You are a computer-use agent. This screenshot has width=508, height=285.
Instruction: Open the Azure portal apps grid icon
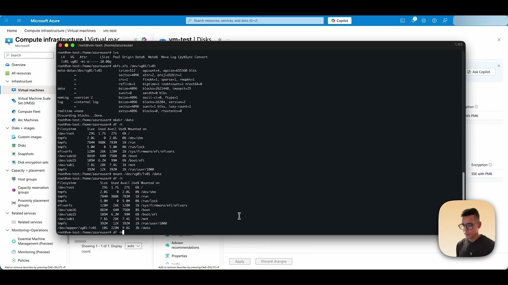(6, 21)
